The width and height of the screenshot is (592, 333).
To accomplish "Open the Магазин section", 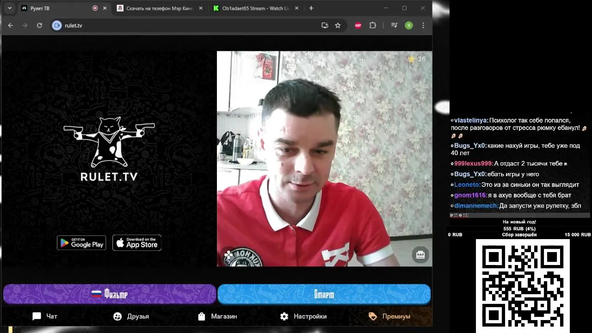I will click(217, 316).
